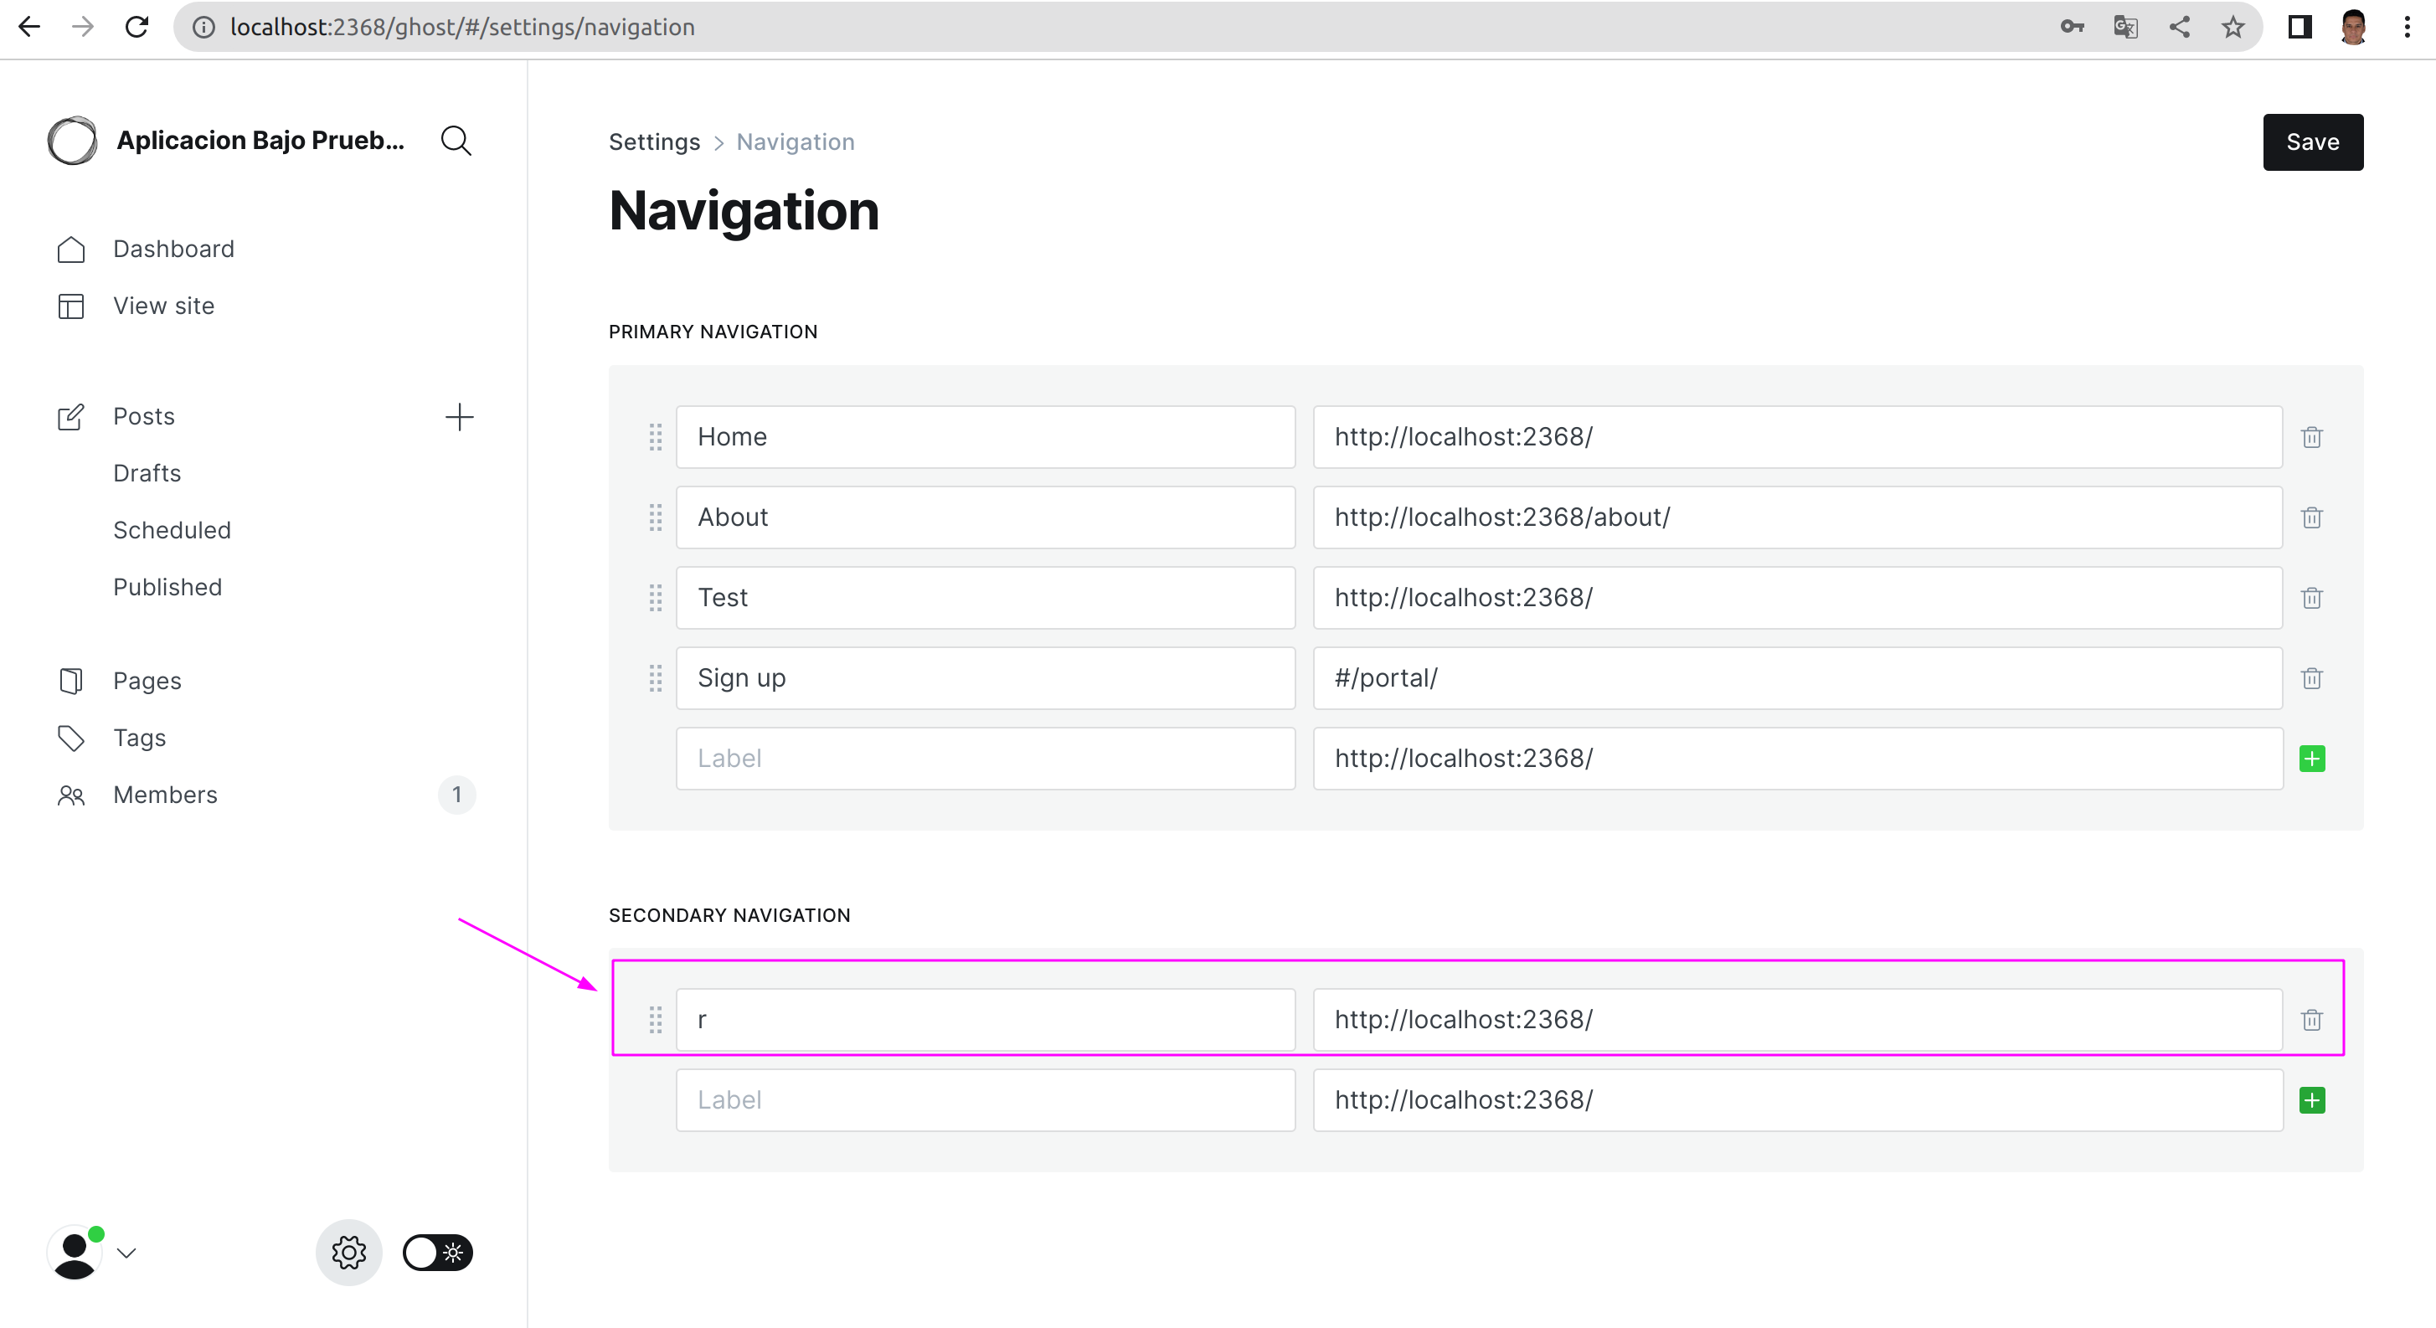The width and height of the screenshot is (2436, 1328).
Task: Grab drag handle for About item
Action: tap(656, 517)
